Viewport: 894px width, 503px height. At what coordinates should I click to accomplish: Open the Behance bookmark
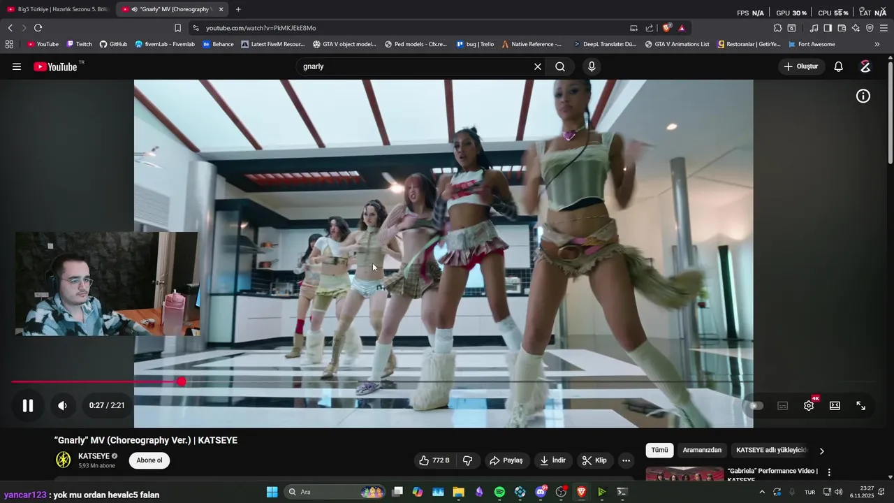coord(218,44)
